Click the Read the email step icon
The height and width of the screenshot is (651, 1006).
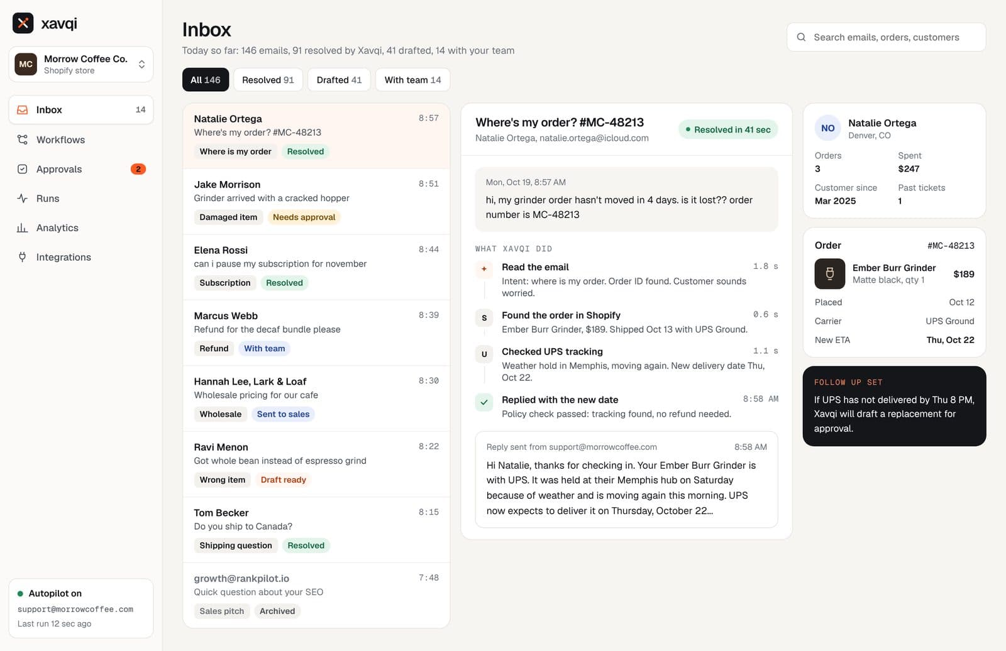pyautogui.click(x=484, y=269)
